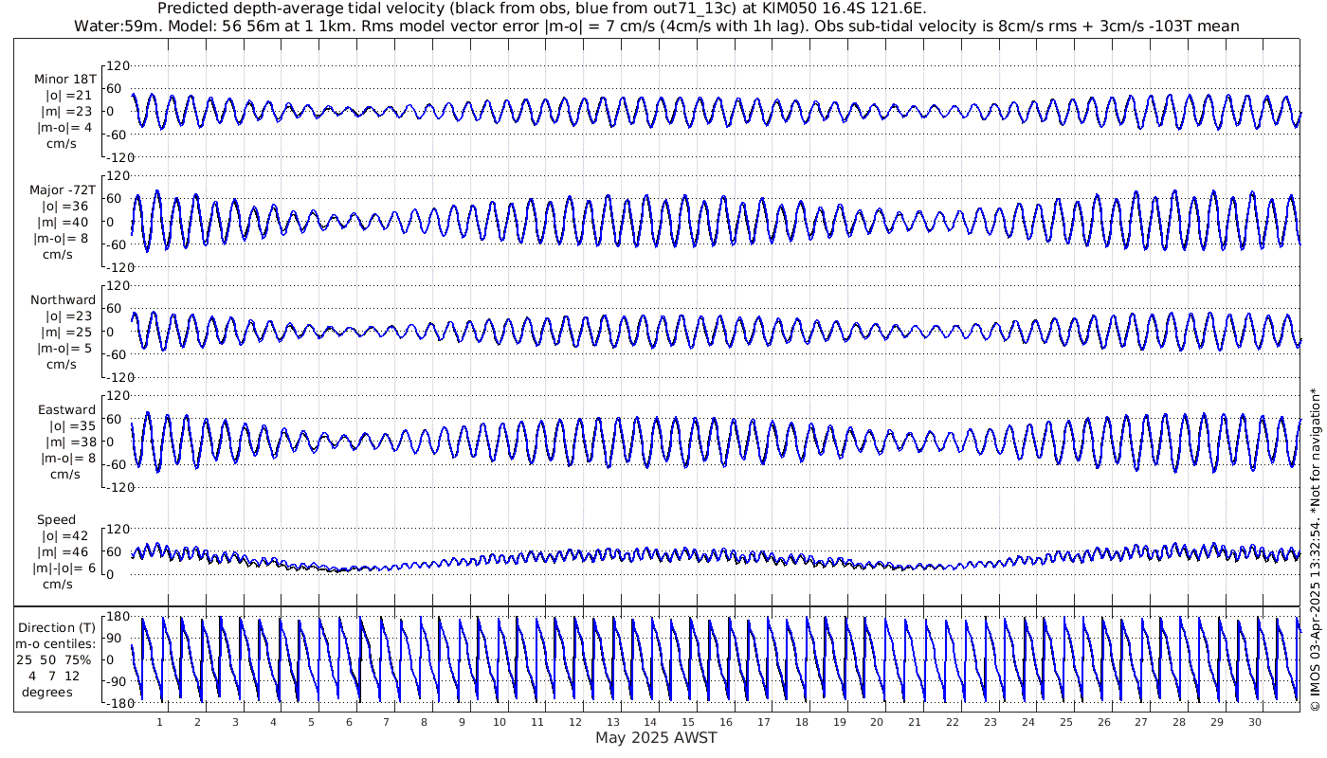Click day 30 on the date axis
The height and width of the screenshot is (758, 1327).
(x=1254, y=722)
